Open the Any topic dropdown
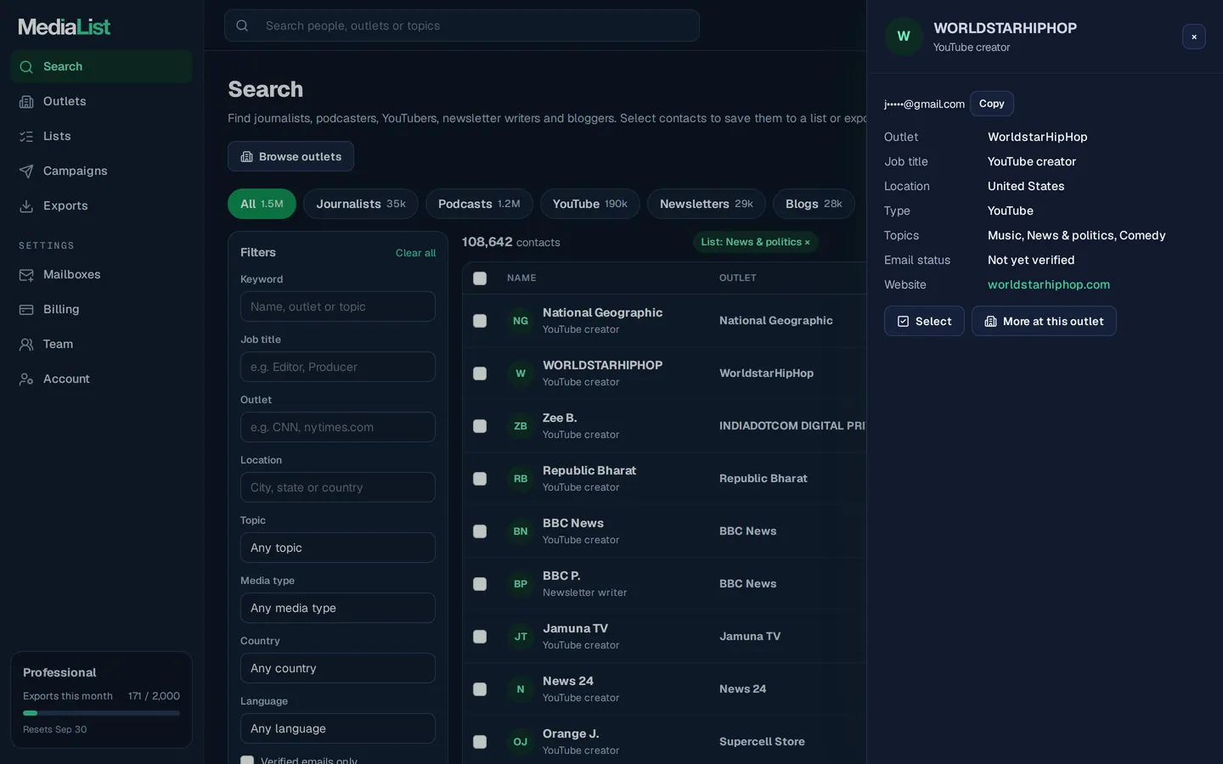 tap(338, 548)
